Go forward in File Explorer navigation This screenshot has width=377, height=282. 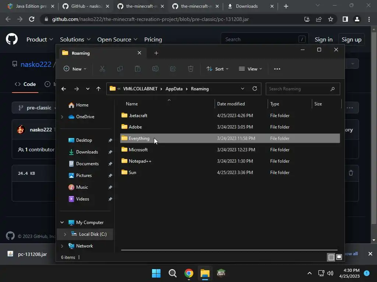click(x=77, y=89)
